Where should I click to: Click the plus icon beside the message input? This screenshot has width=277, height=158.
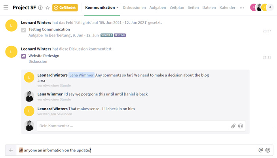pyautogui.click(x=11, y=150)
